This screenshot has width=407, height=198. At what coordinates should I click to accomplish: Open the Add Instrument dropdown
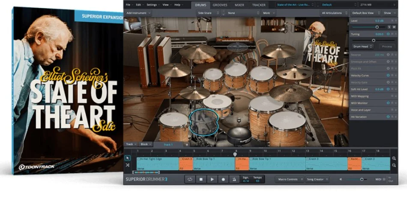[x=138, y=13]
